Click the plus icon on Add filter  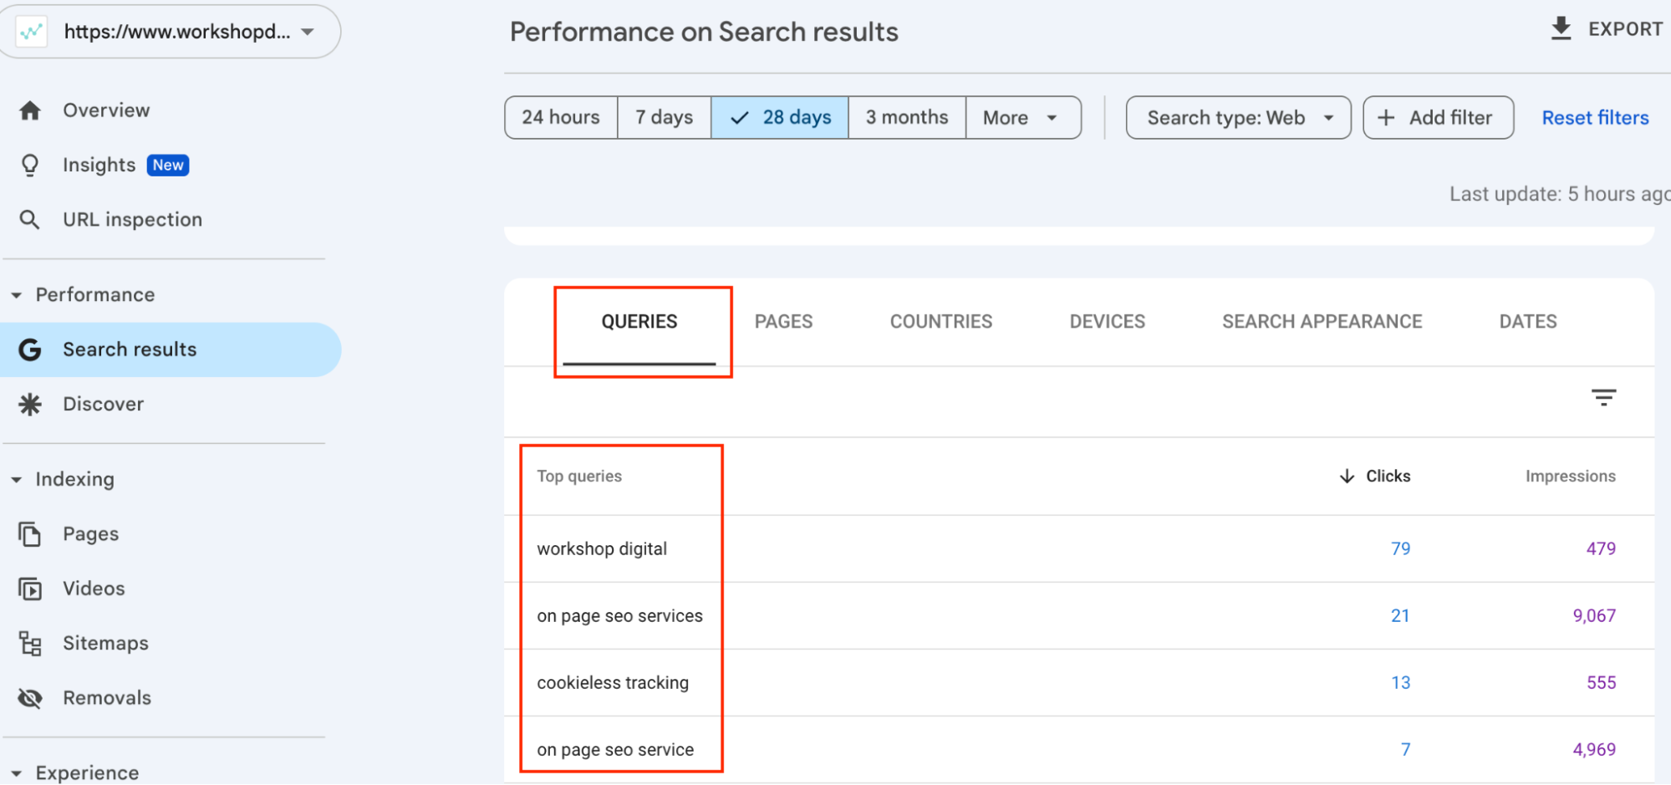[1386, 118]
